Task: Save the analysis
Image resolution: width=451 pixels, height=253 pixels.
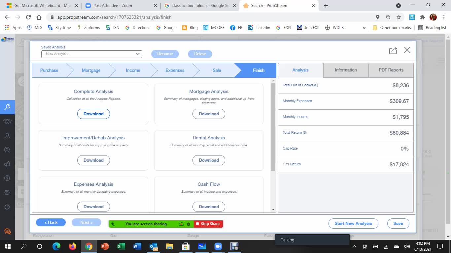Action: point(398,223)
